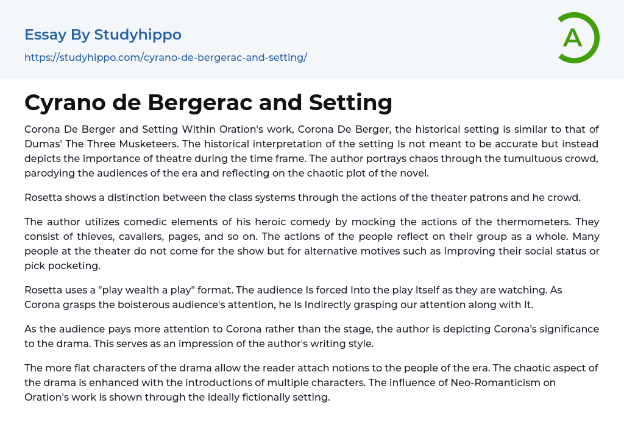Click the paragraph starting "As the audience pays"
The height and width of the screenshot is (439, 624).
pyautogui.click(x=311, y=336)
